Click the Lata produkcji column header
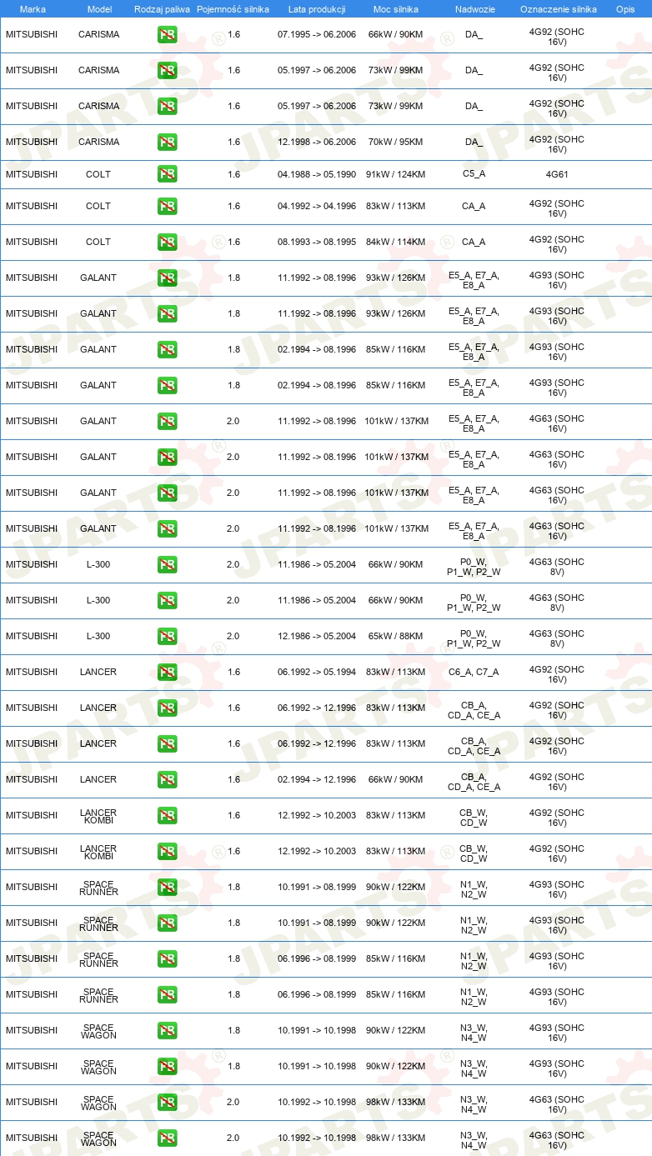This screenshot has height=1156, width=652. [x=317, y=9]
